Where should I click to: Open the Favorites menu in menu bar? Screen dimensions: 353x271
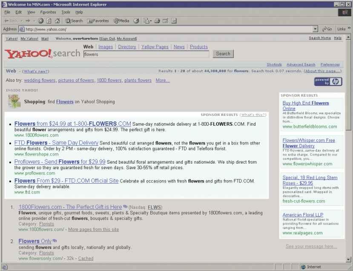pos(48,12)
